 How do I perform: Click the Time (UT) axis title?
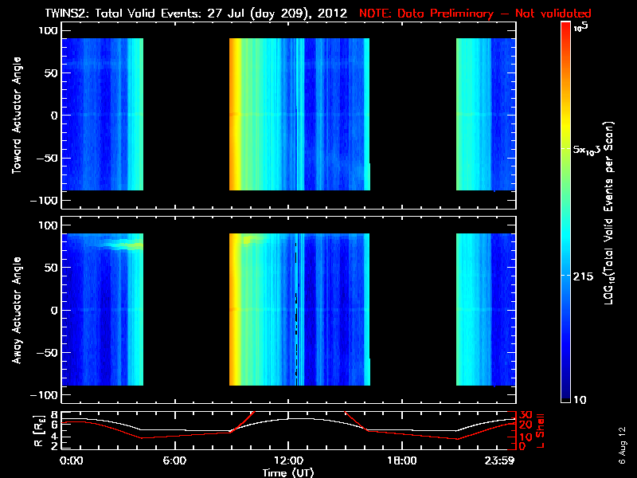click(x=288, y=472)
